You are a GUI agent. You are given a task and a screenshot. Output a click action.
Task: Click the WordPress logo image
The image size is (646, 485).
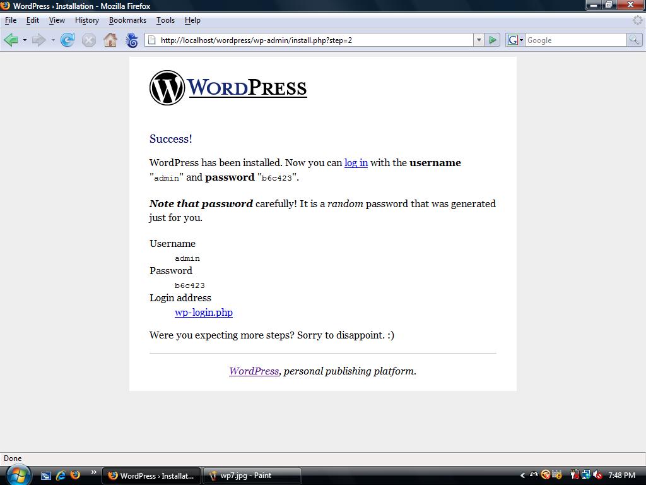coord(228,88)
